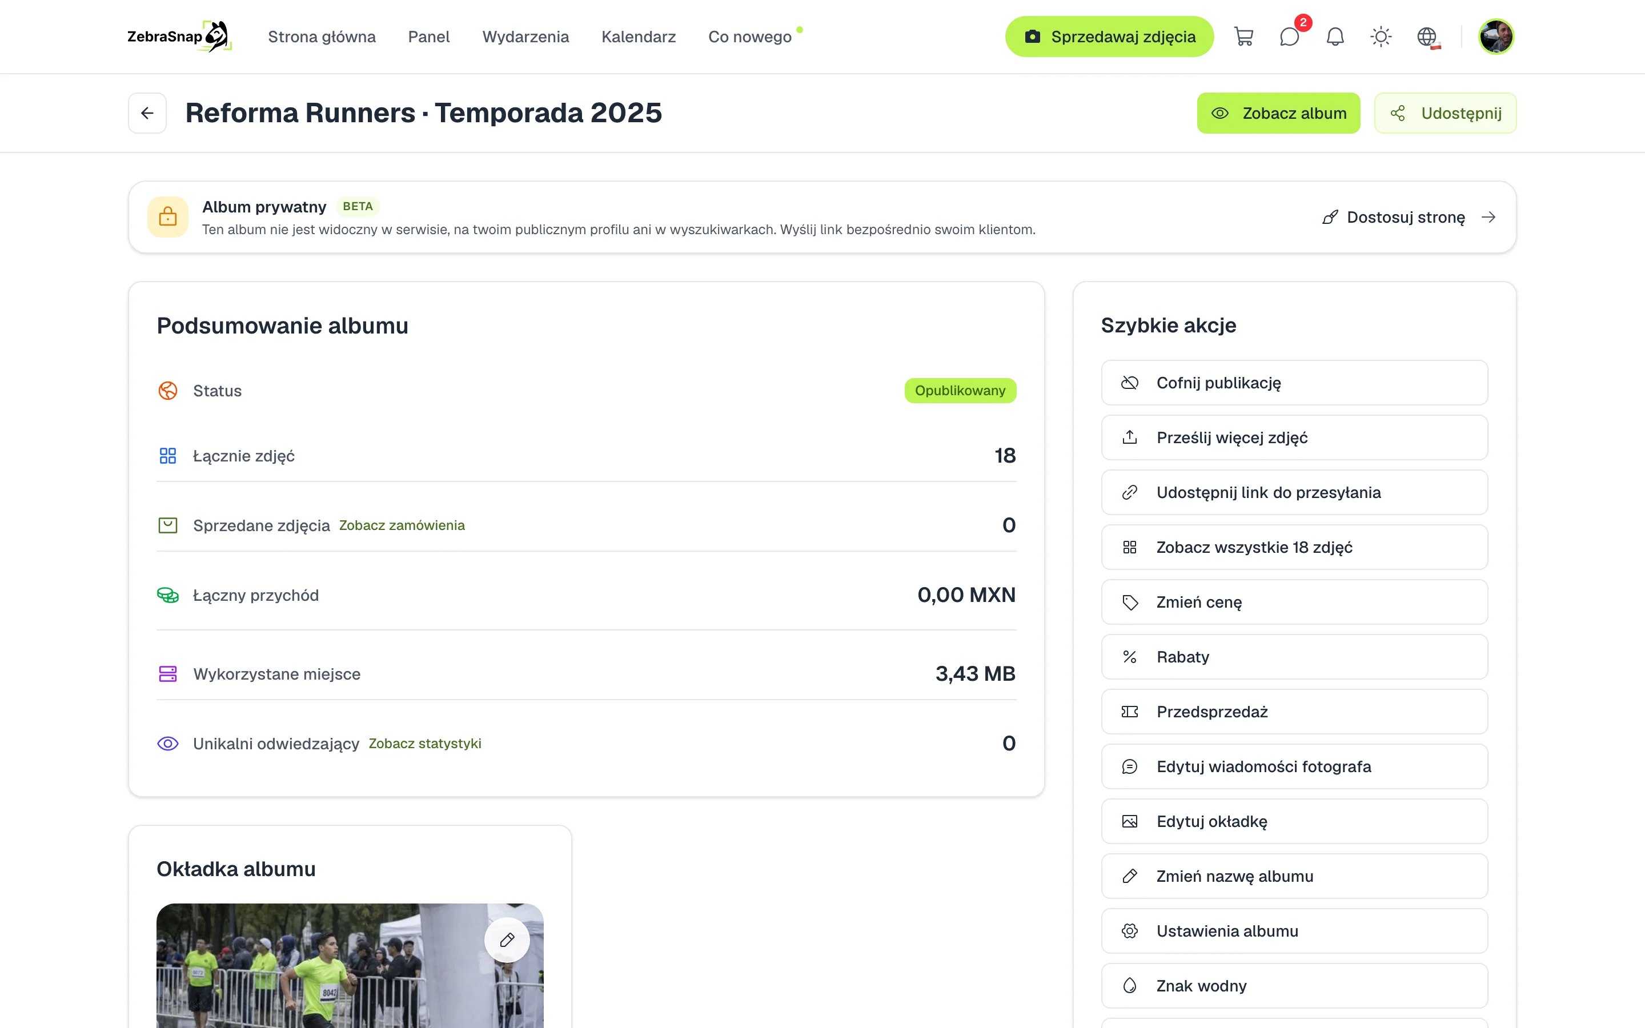Go back with the arrow button
The width and height of the screenshot is (1645, 1028).
[147, 113]
